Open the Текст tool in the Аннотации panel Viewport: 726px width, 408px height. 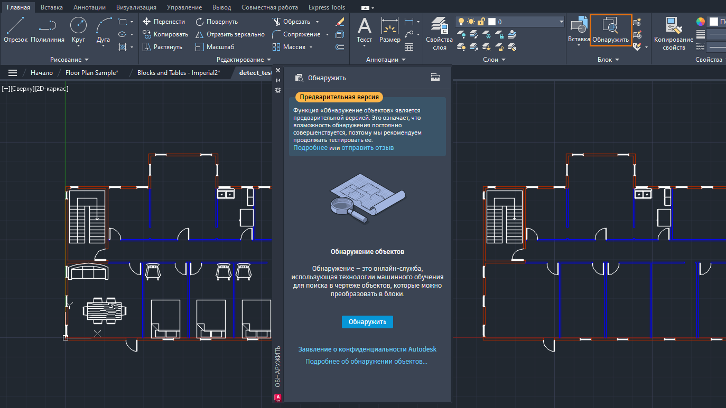tap(364, 31)
